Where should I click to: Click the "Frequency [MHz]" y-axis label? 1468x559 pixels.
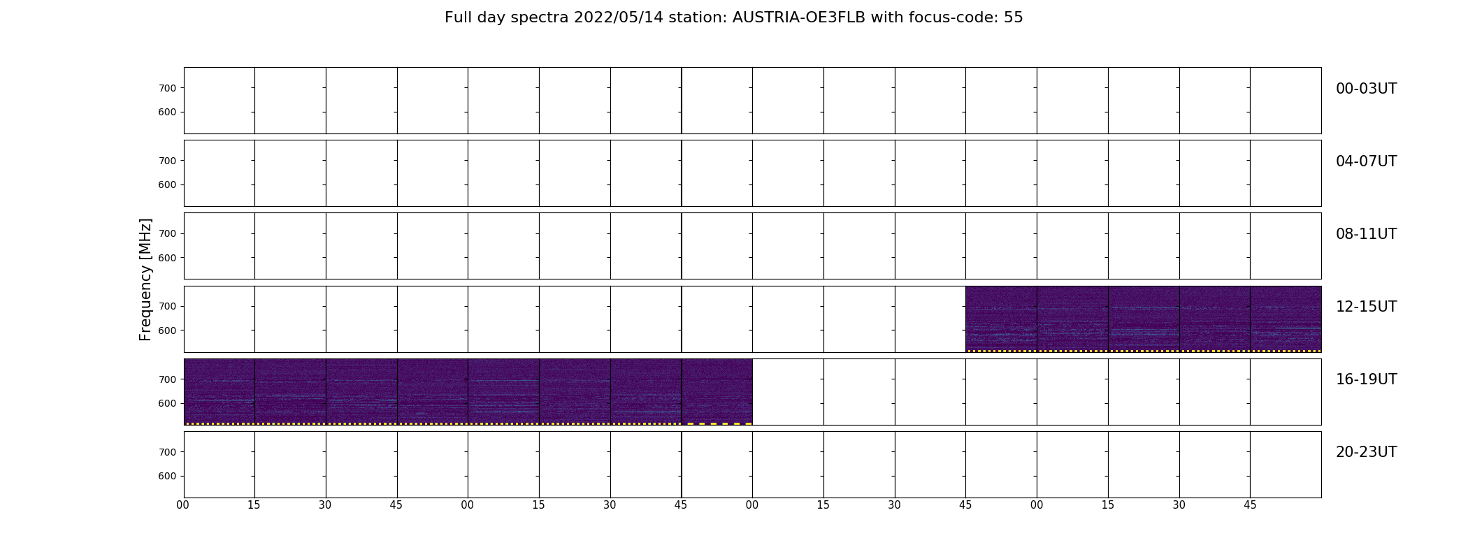click(145, 279)
